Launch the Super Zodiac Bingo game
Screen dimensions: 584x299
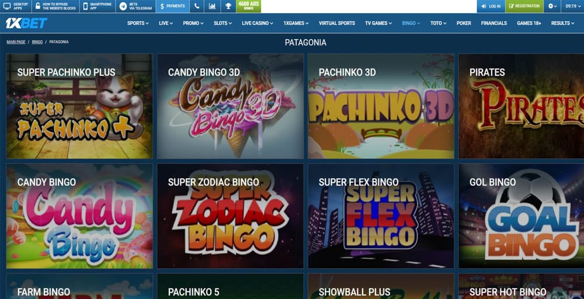[x=230, y=216]
